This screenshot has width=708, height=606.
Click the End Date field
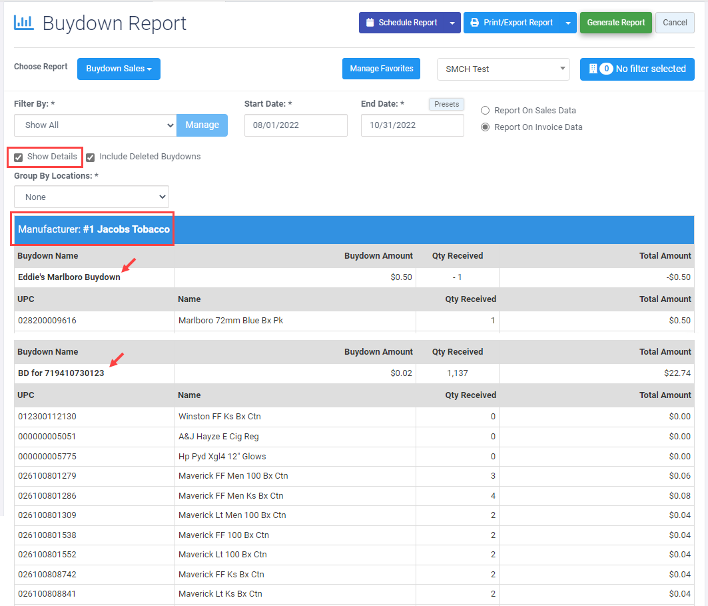pyautogui.click(x=412, y=125)
